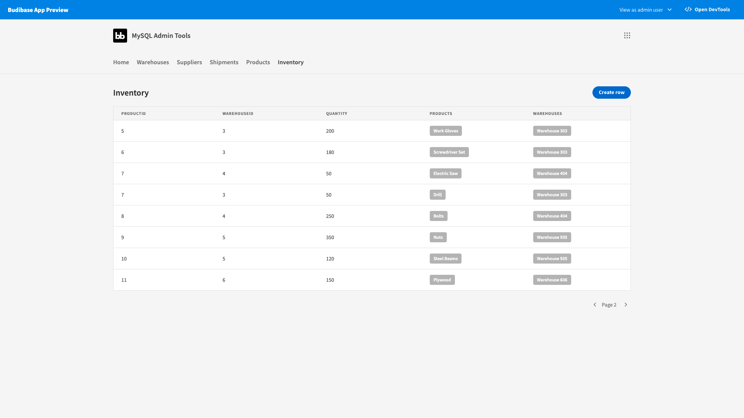
Task: Navigate to the Products tab
Action: (x=258, y=62)
